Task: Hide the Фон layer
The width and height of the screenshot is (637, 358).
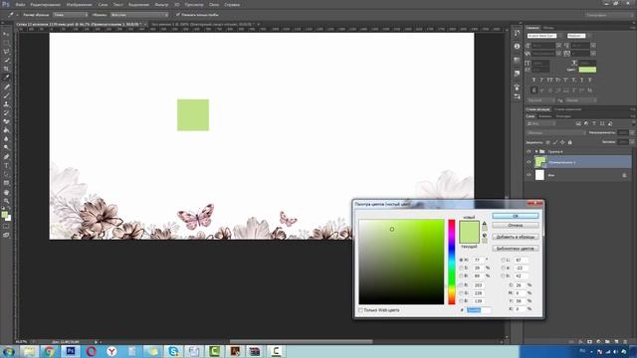Action: click(x=529, y=175)
